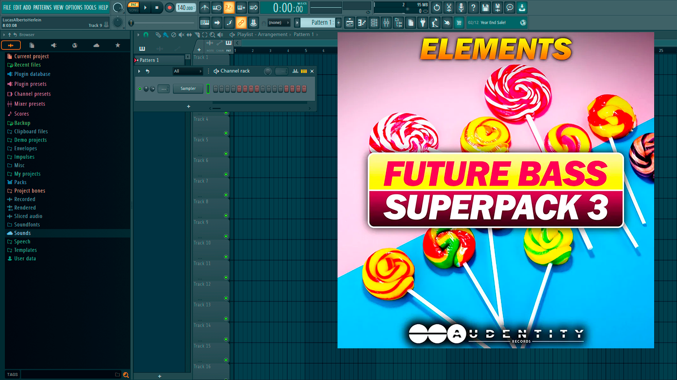Open the OPTIONS menu

[x=74, y=7]
